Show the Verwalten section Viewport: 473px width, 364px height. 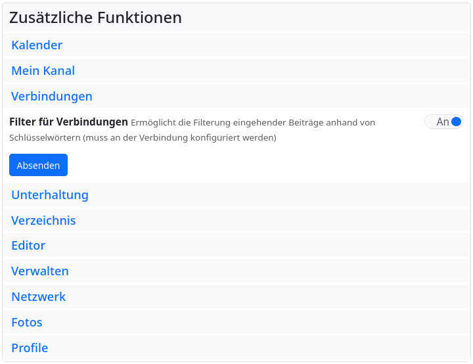pyautogui.click(x=39, y=271)
